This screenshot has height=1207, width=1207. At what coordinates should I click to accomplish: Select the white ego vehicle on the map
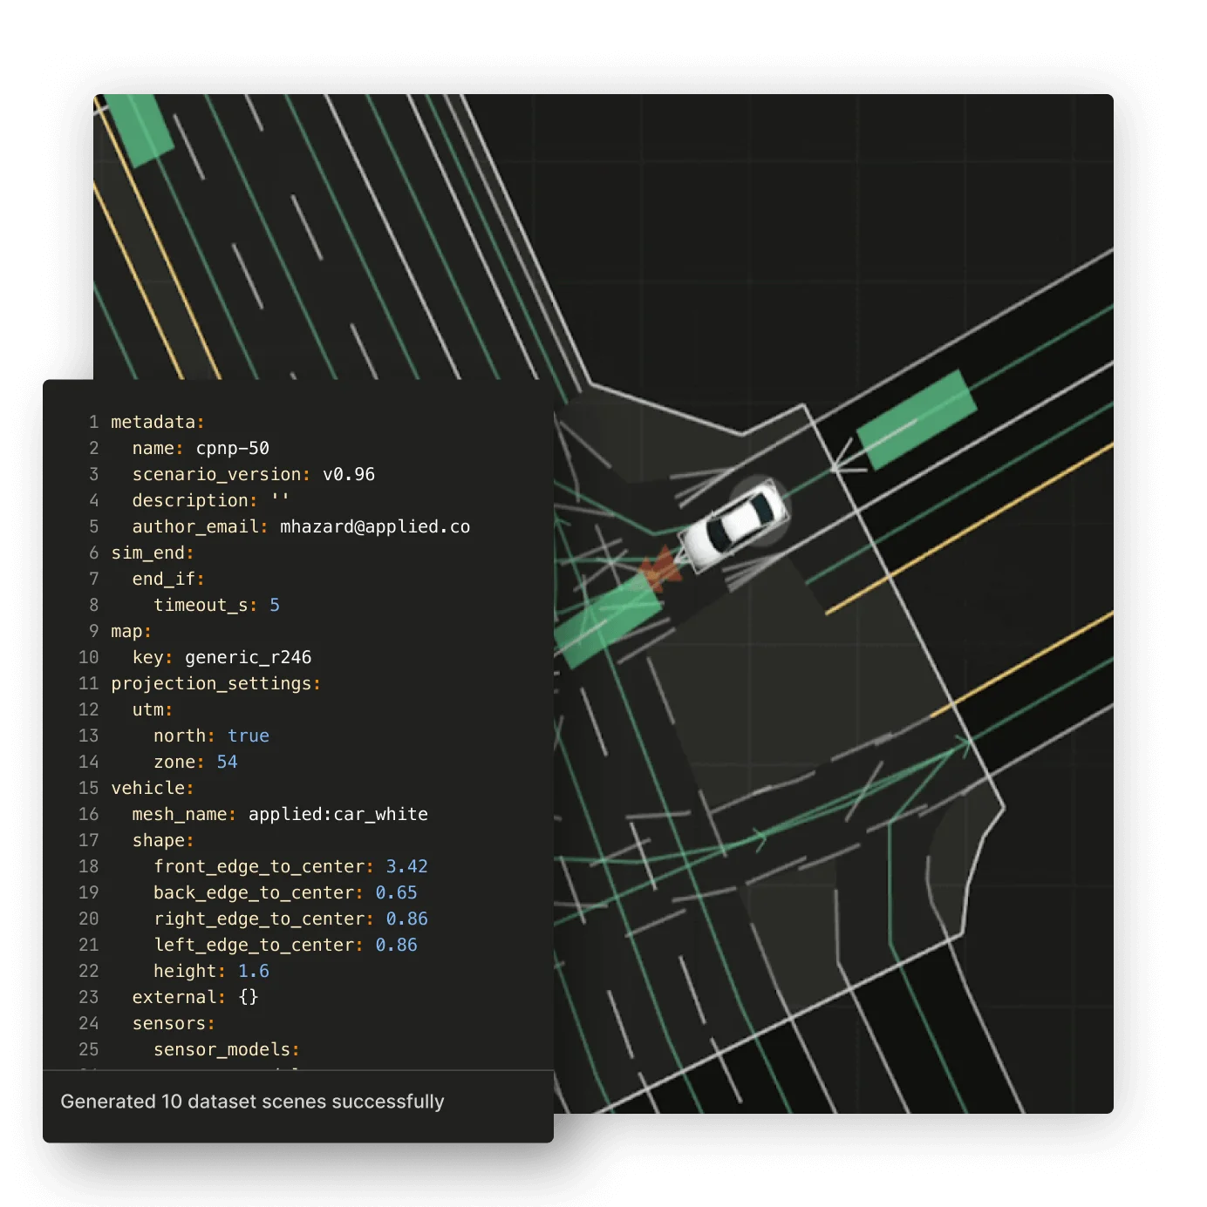point(737,523)
